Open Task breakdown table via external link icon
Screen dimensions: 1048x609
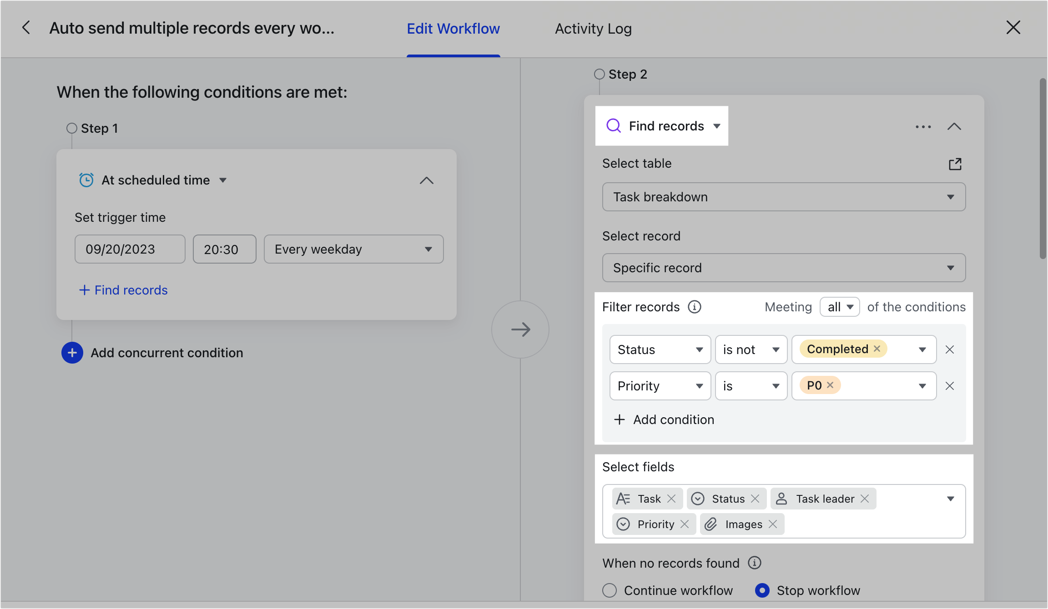click(x=955, y=164)
